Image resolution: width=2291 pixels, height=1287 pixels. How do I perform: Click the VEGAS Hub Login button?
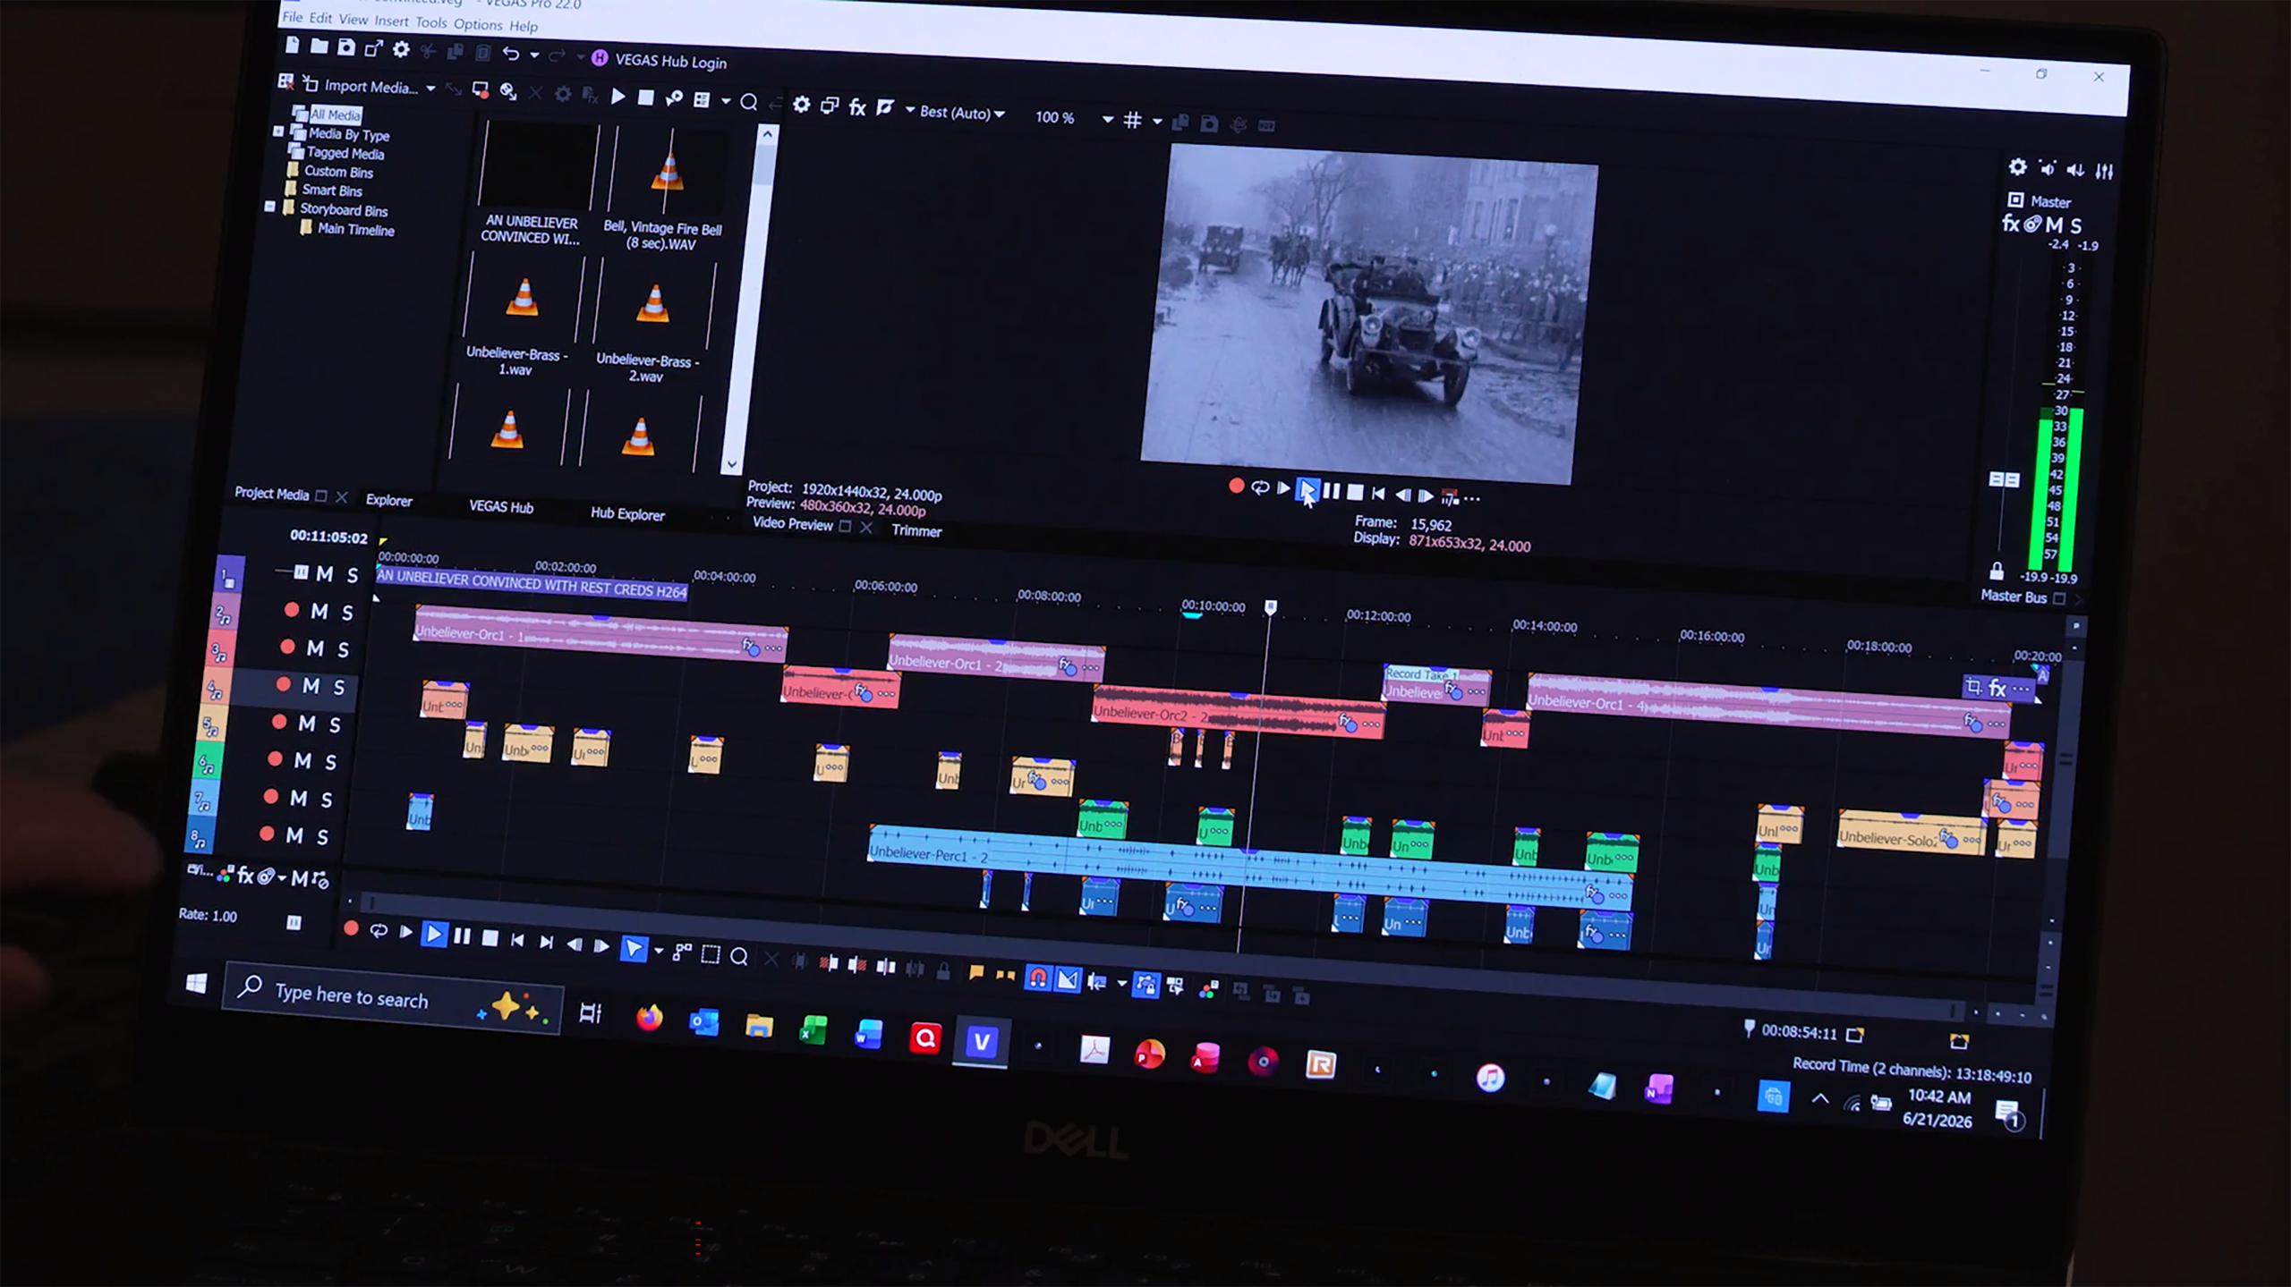pos(660,61)
